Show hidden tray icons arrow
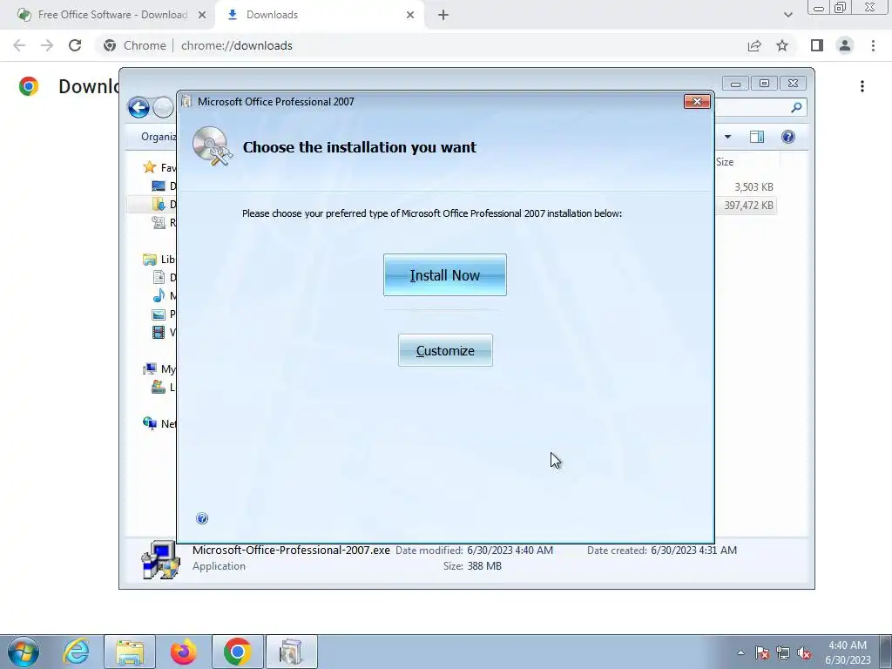 coord(740,652)
